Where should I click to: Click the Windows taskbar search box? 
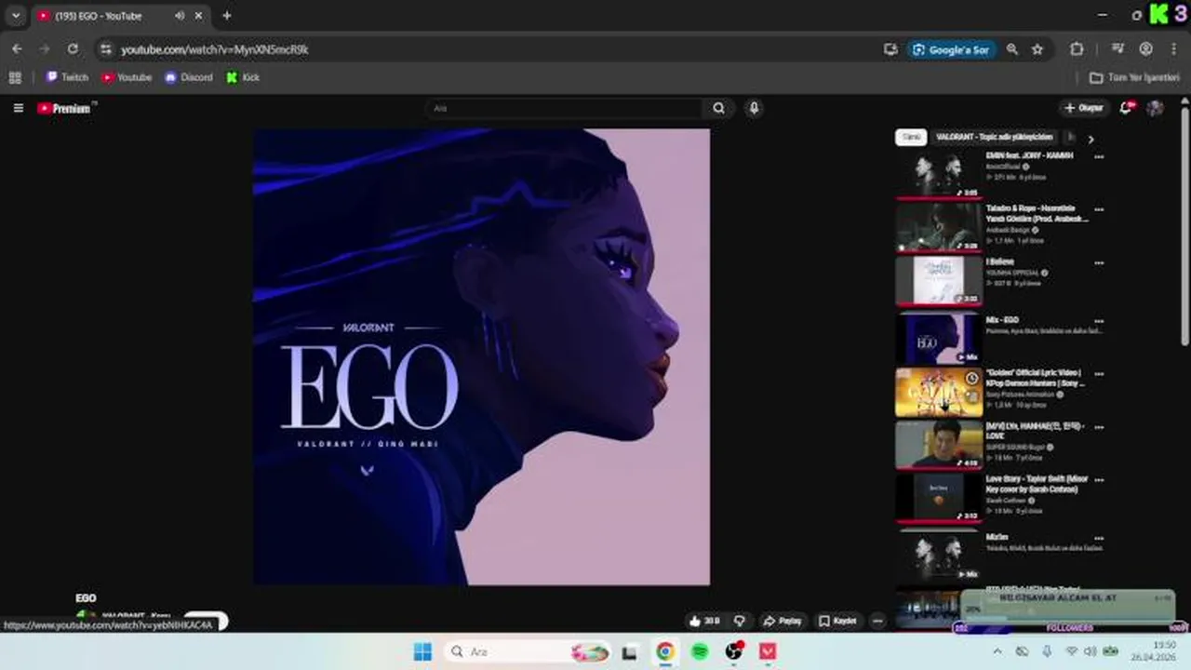pos(527,651)
